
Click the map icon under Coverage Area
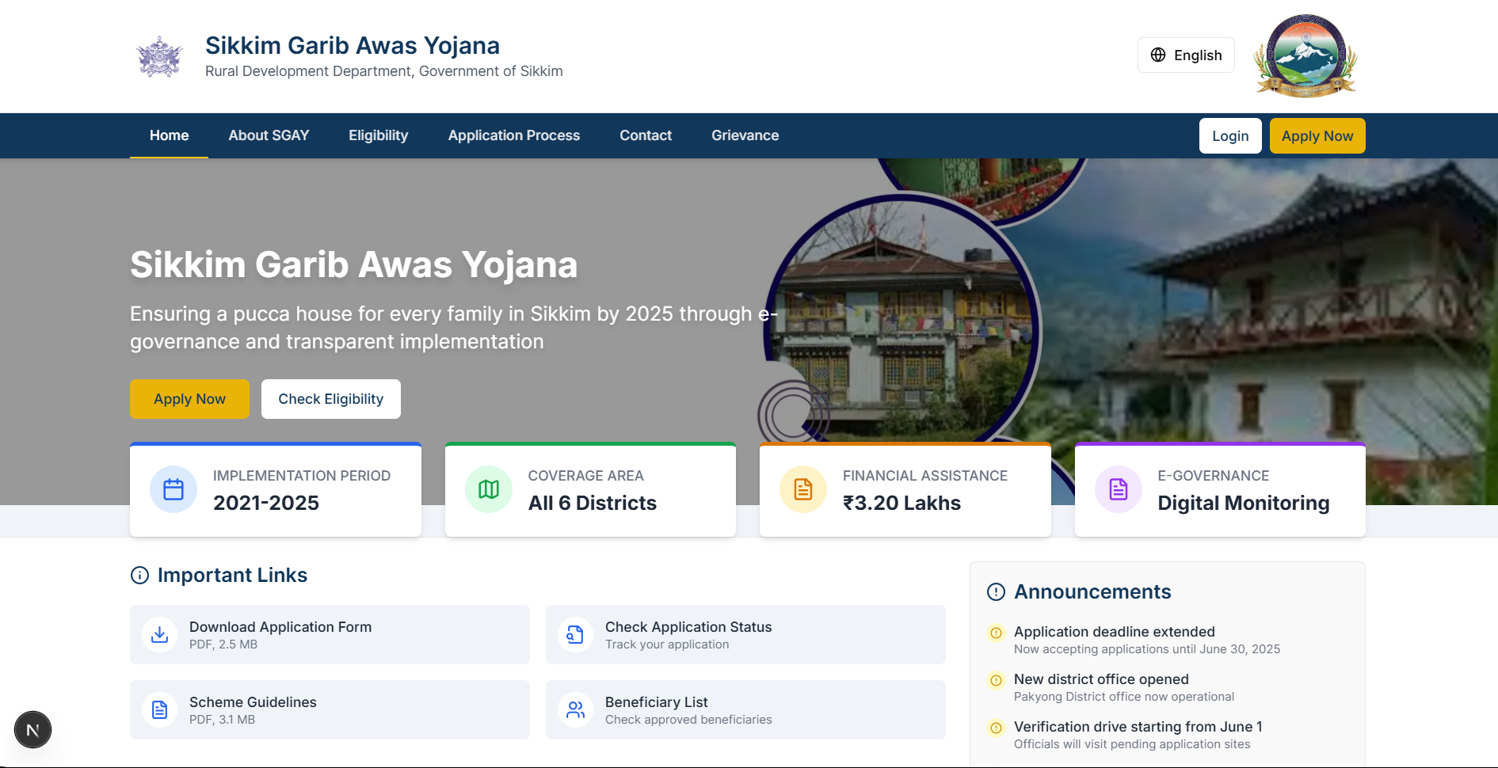tap(488, 489)
